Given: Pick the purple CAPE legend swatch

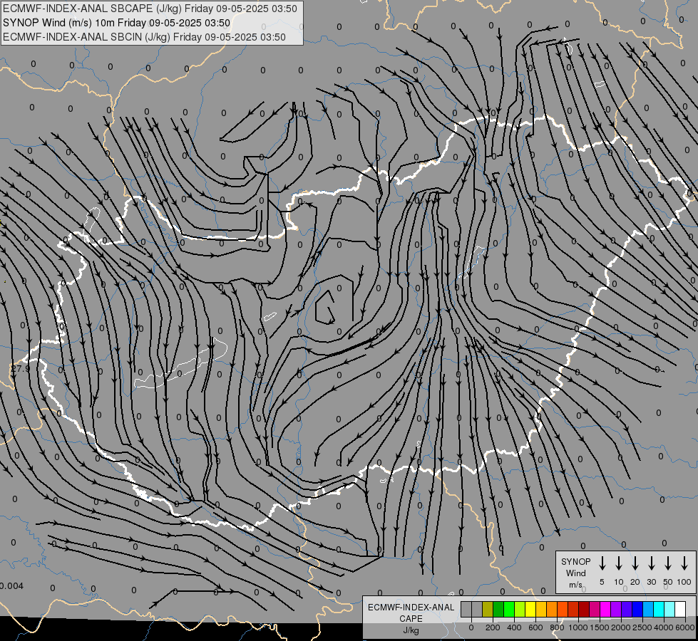Looking at the screenshot, I should [616, 610].
